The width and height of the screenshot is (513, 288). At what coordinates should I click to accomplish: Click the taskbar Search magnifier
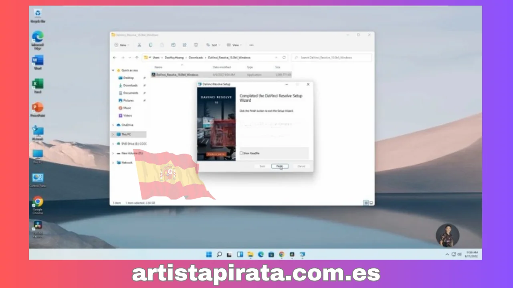(219, 254)
